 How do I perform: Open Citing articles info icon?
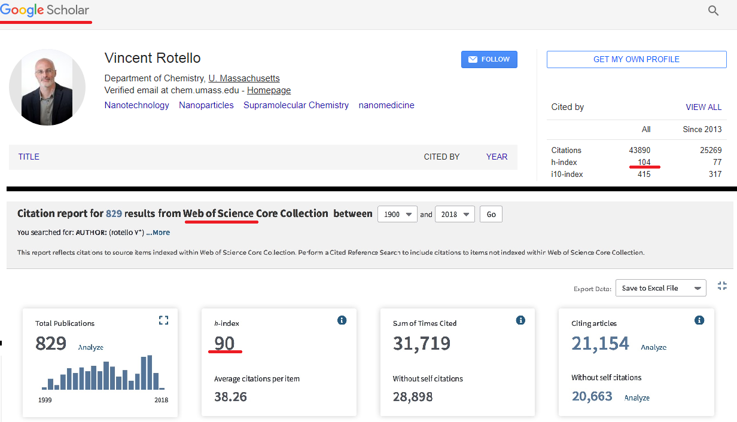(x=699, y=320)
